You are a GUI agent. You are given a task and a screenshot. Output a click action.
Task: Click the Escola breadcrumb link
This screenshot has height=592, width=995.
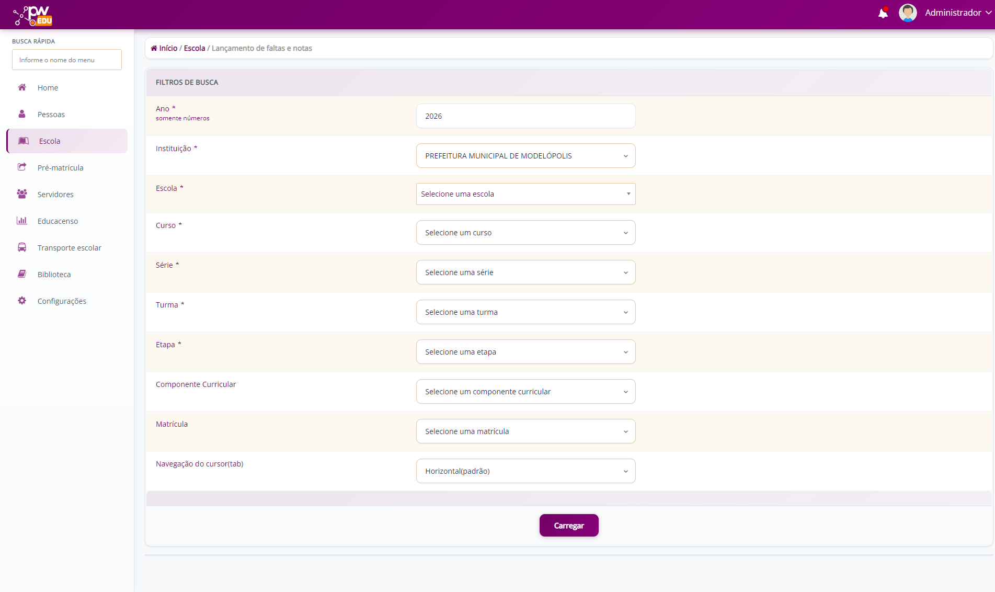pyautogui.click(x=195, y=48)
